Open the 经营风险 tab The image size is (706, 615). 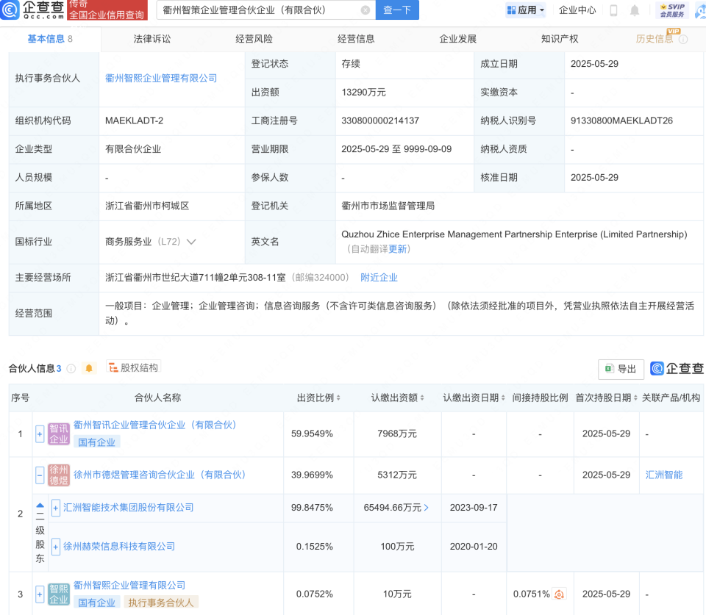click(254, 39)
